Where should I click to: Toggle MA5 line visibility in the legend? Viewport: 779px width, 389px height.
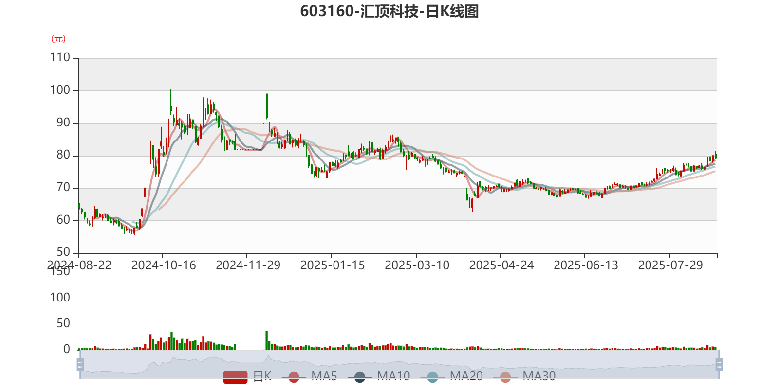pyautogui.click(x=309, y=376)
